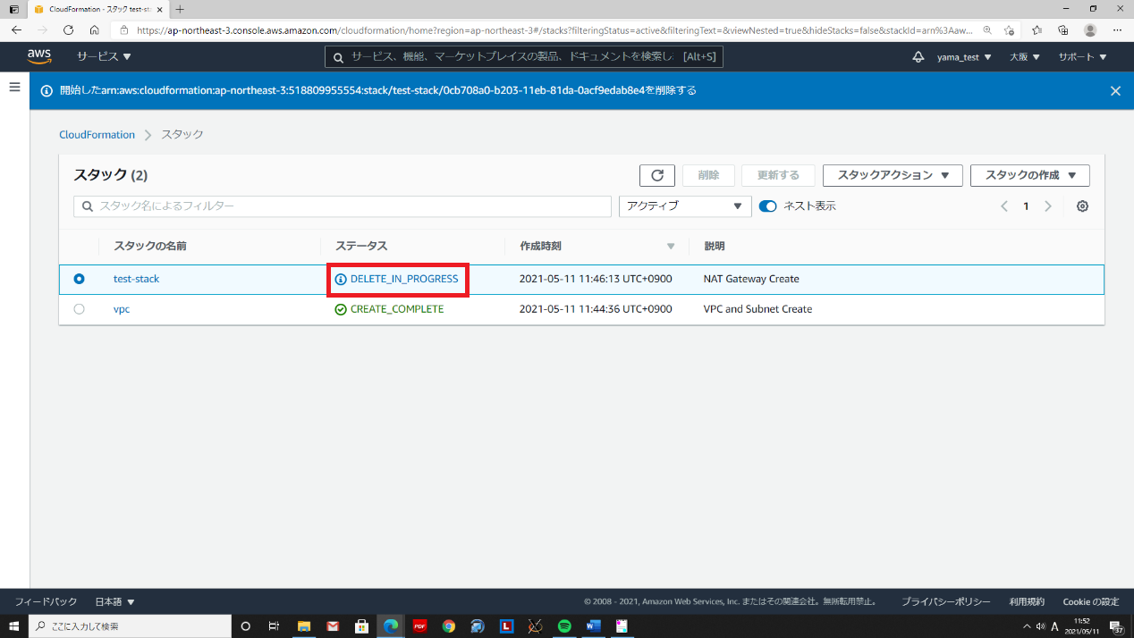
Task: Open the test-stack link
Action: (x=136, y=279)
